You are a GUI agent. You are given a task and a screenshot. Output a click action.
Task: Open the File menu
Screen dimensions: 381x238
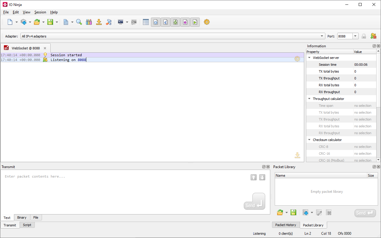click(x=6, y=12)
